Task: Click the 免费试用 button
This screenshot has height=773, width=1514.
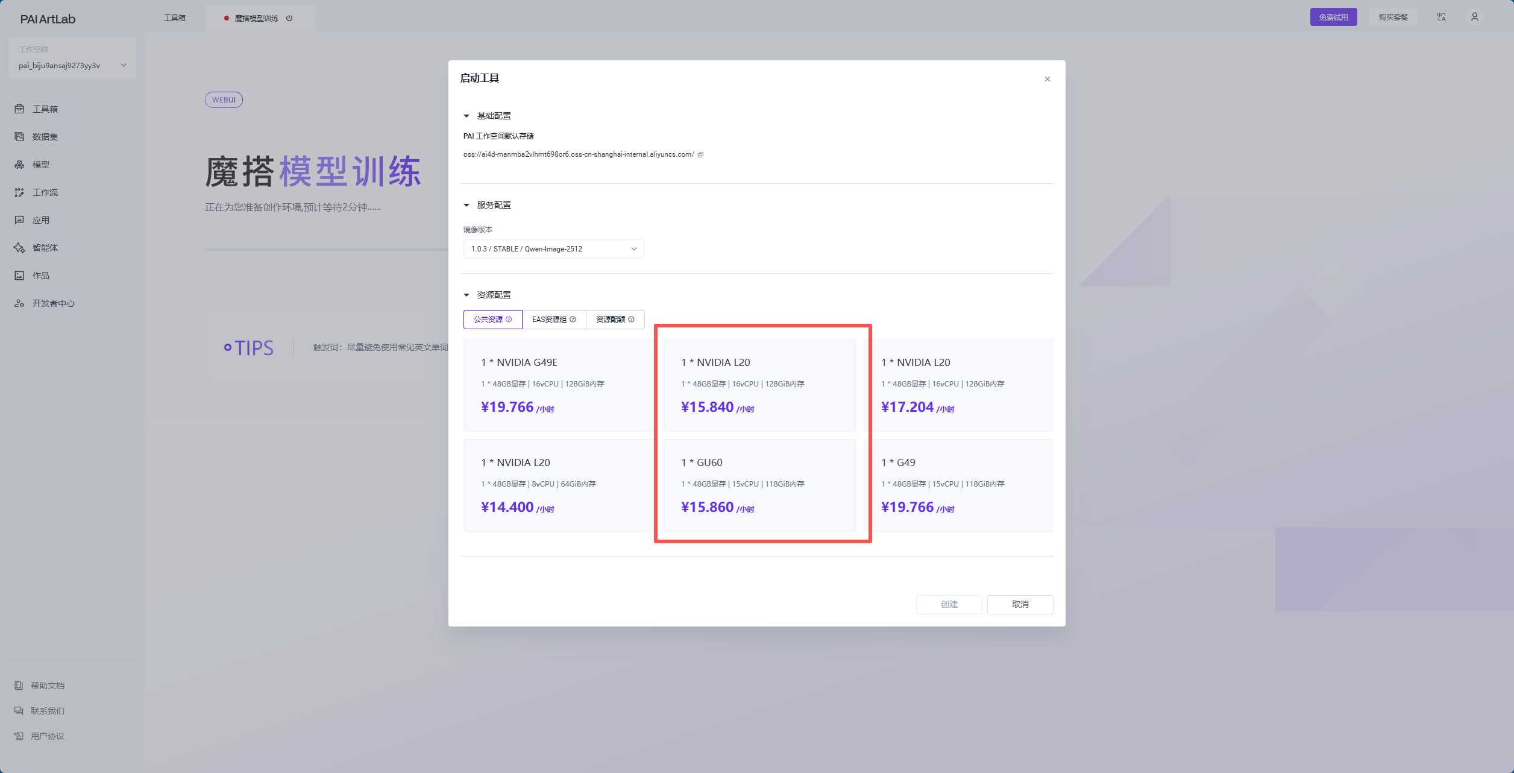Action: click(x=1333, y=17)
